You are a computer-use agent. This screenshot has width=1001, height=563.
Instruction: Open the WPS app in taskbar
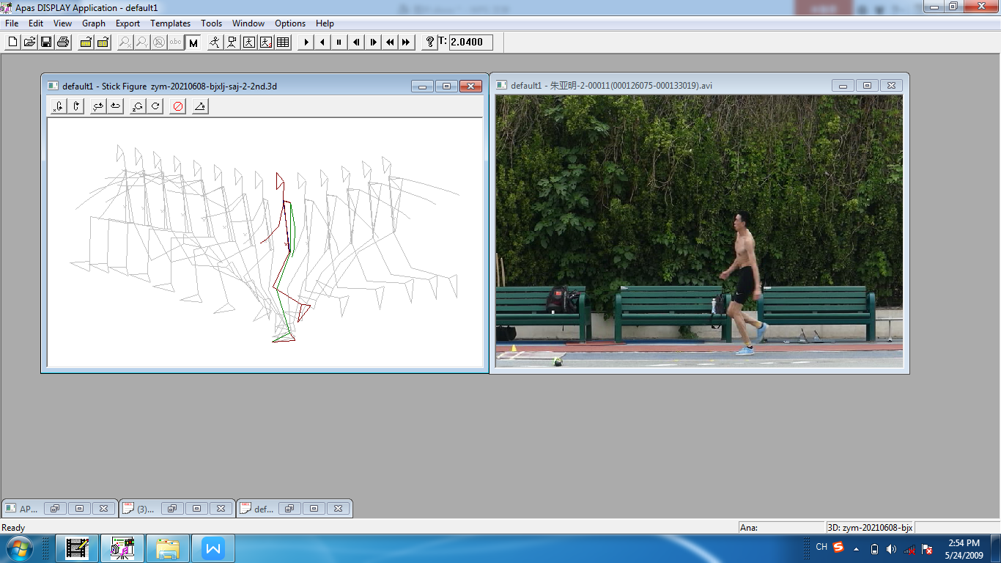pyautogui.click(x=213, y=548)
